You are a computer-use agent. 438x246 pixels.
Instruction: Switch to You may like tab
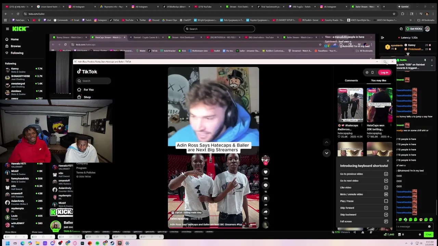pyautogui.click(x=378, y=81)
